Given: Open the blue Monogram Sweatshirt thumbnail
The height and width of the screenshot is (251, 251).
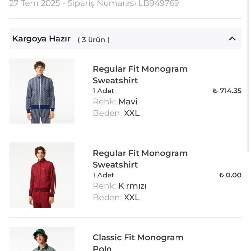Looking at the screenshot, I should point(42,91).
